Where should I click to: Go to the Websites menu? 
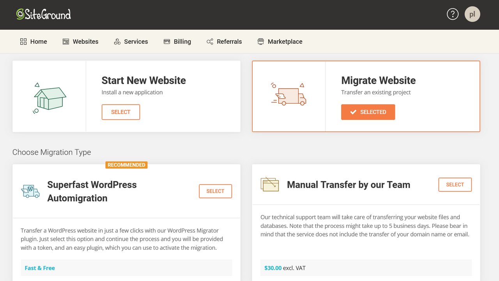pos(81,41)
